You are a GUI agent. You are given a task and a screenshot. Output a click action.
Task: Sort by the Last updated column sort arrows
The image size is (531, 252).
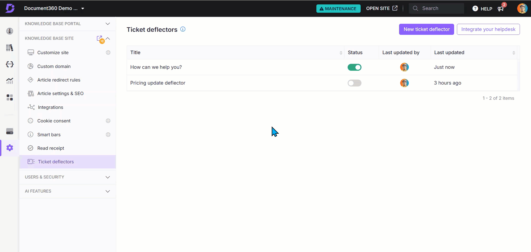pyautogui.click(x=514, y=53)
